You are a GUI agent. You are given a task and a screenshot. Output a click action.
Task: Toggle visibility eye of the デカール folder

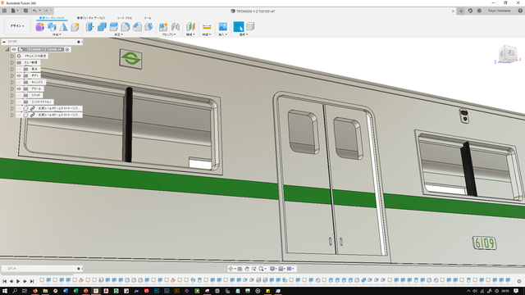(19, 88)
